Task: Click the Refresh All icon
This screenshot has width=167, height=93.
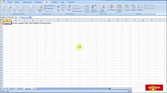Action: (41, 7)
